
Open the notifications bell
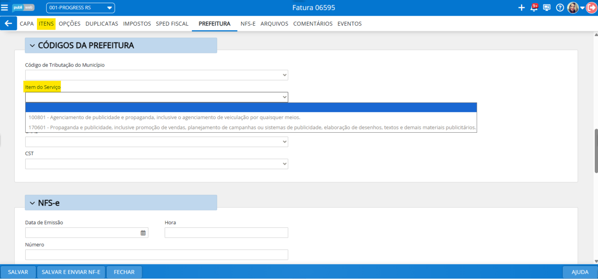pos(534,8)
